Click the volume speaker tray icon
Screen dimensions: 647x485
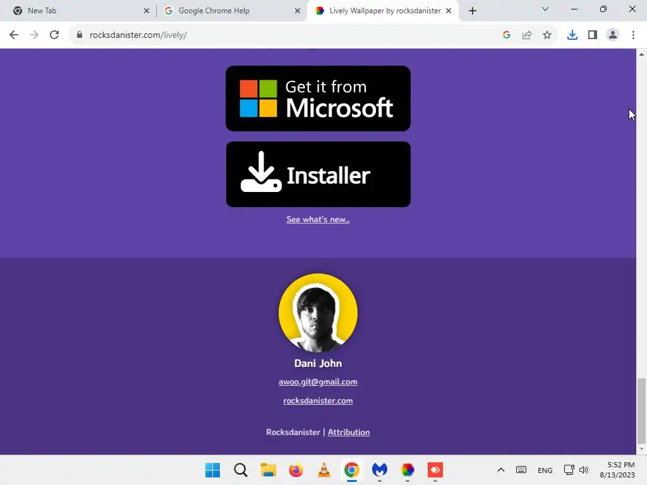point(583,470)
